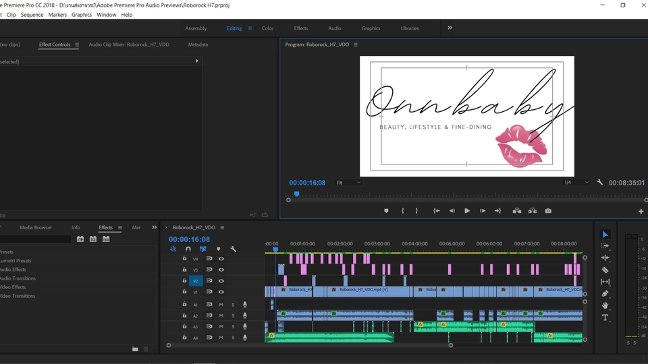
Task: Go to In point
Action: tap(437, 211)
